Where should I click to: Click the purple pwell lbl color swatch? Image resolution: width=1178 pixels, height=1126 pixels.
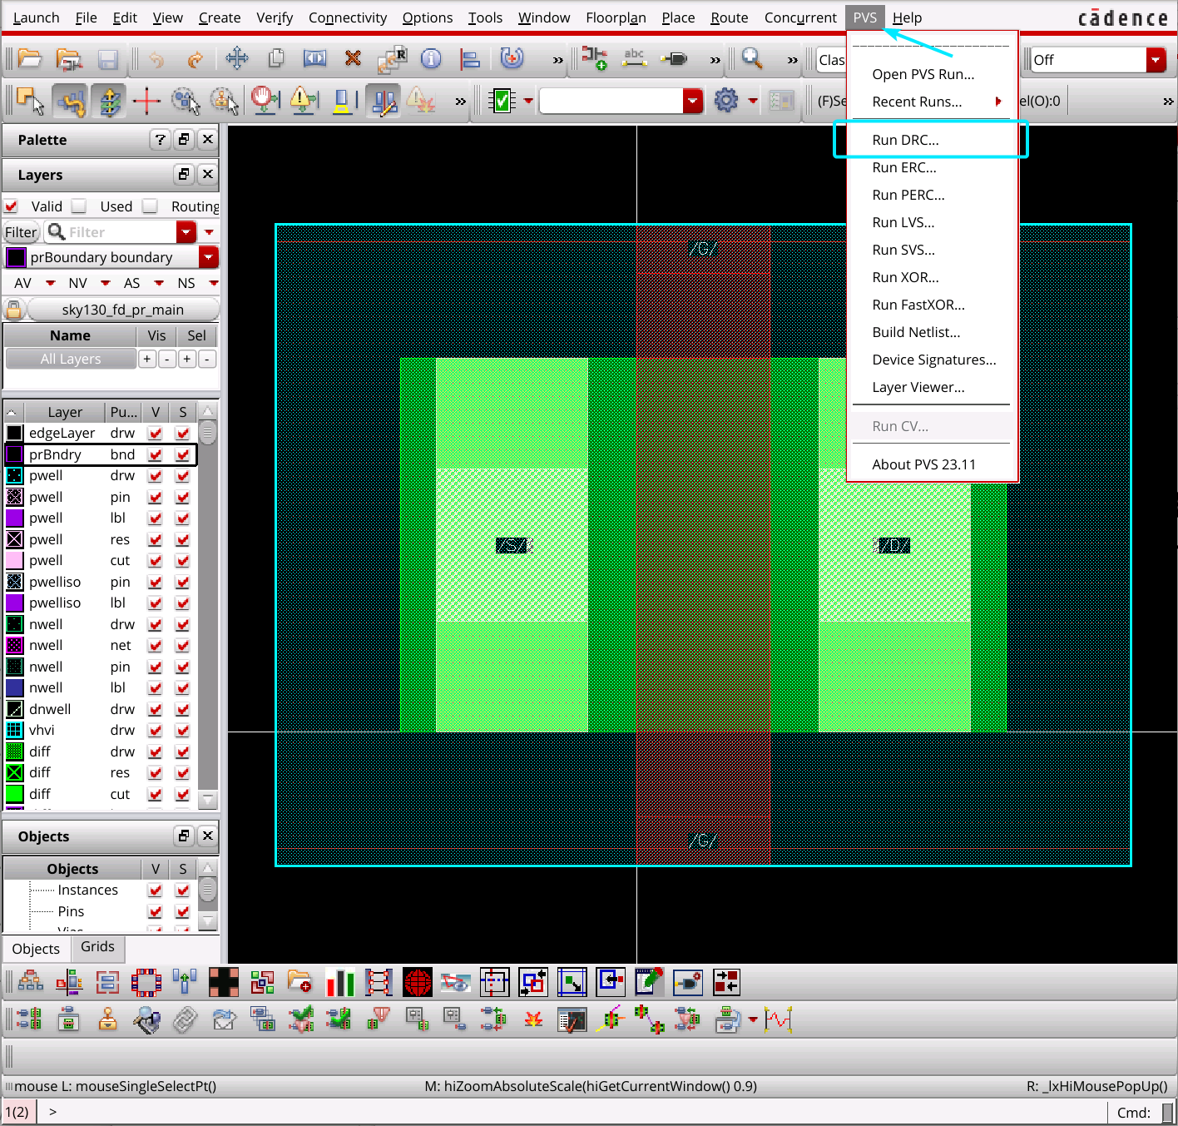click(15, 518)
